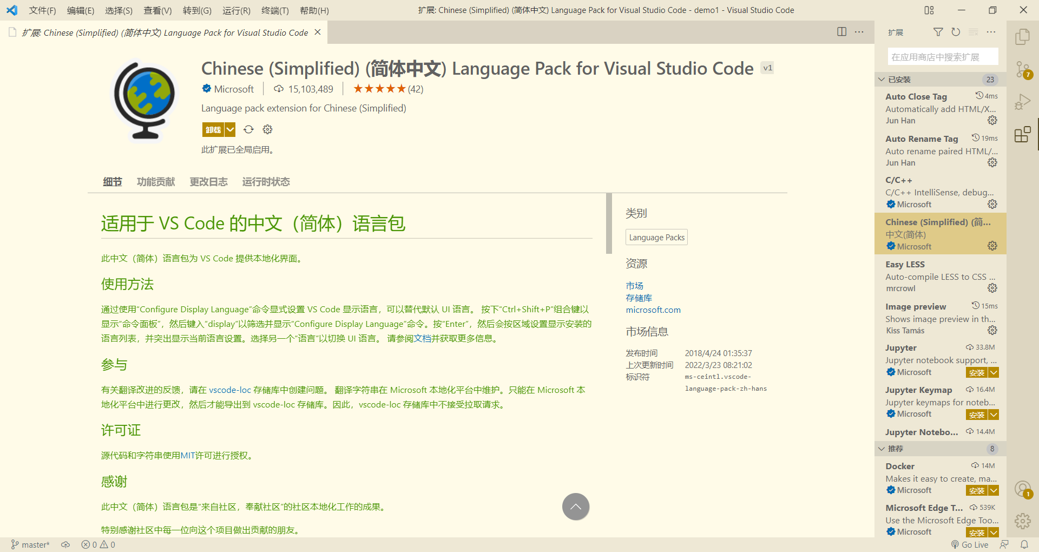This screenshot has height=552, width=1039.
Task: Switch to the 功能贡献 tab
Action: point(156,182)
